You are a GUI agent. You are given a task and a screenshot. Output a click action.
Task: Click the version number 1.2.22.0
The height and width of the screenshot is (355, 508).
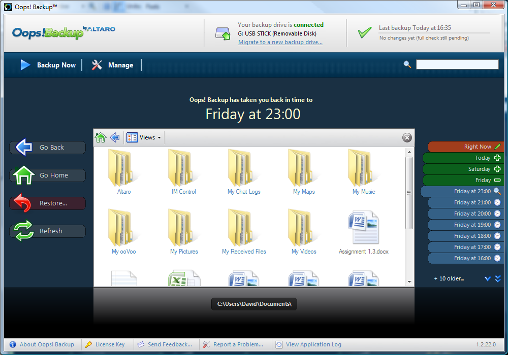coord(486,344)
